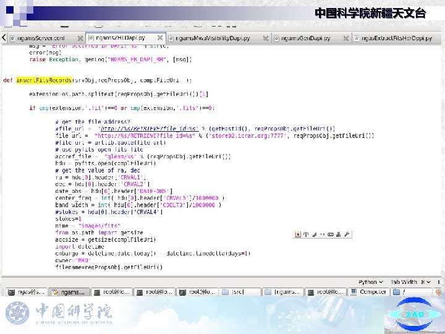Click 'mime = "images/fits"' line
The height and width of the screenshot is (334, 445).
click(x=88, y=226)
